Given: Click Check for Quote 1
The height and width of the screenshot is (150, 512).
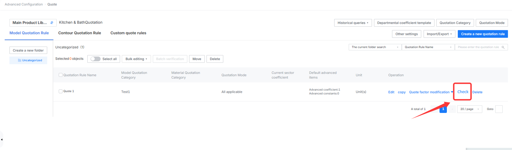Looking at the screenshot, I should tap(463, 92).
